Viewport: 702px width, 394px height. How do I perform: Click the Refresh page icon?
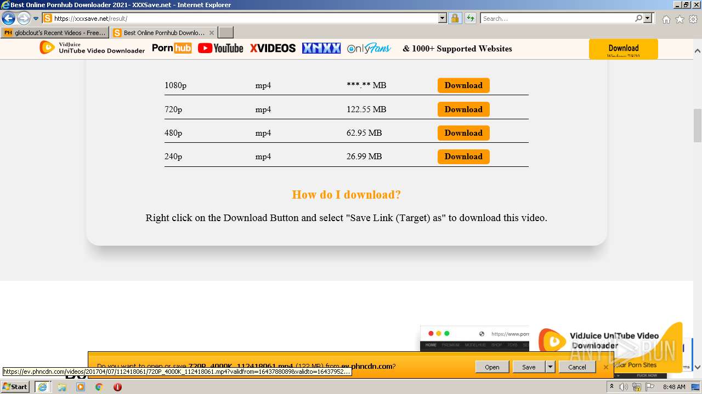pyautogui.click(x=470, y=18)
